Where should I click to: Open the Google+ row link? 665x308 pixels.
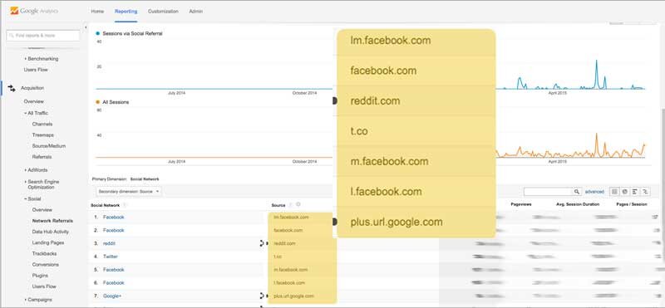tap(112, 296)
